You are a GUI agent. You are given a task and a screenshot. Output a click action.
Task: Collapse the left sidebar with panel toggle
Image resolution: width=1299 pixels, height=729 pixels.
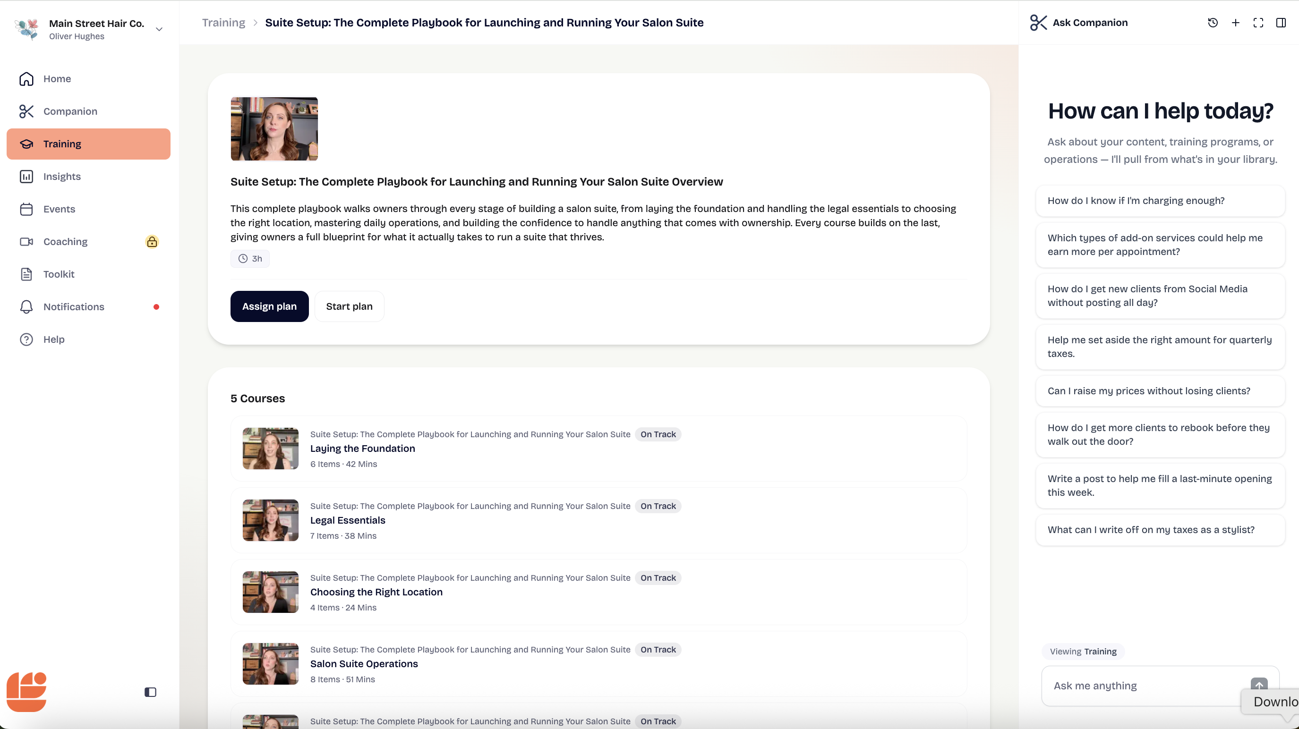pyautogui.click(x=150, y=692)
